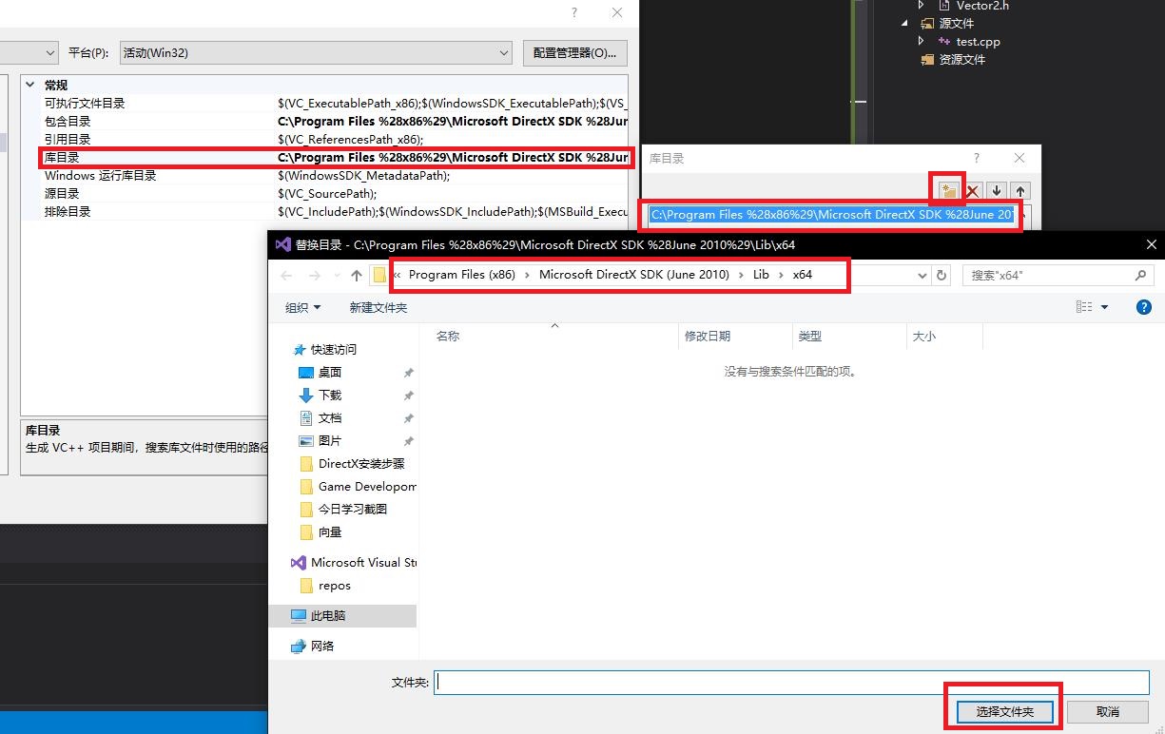
Task: Click the red delete X icon in 库目录 dialog
Action: point(973,190)
